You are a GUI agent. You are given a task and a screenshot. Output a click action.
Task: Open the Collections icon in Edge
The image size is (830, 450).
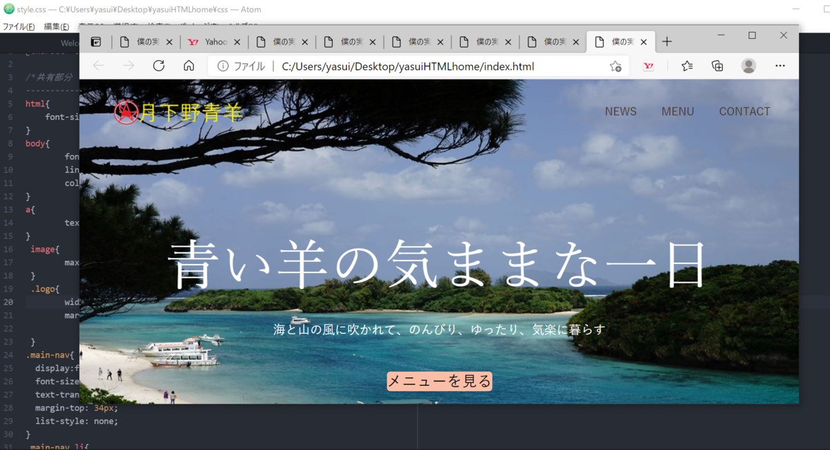(x=717, y=66)
